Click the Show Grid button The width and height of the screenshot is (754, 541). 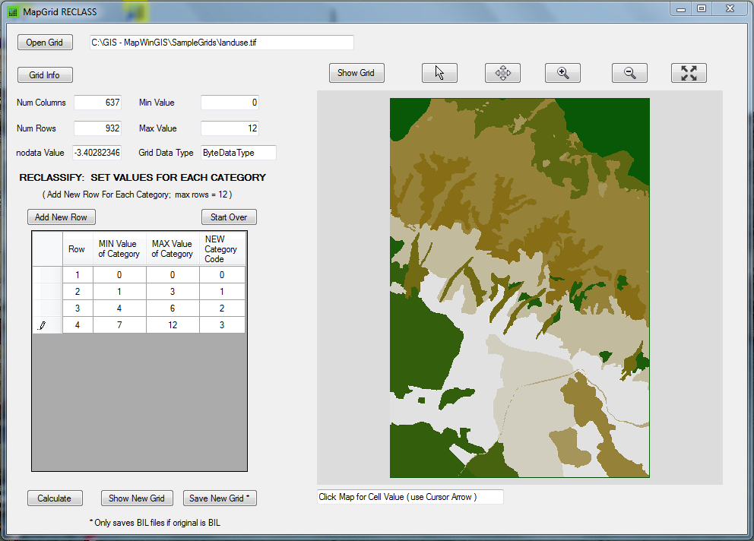[356, 73]
